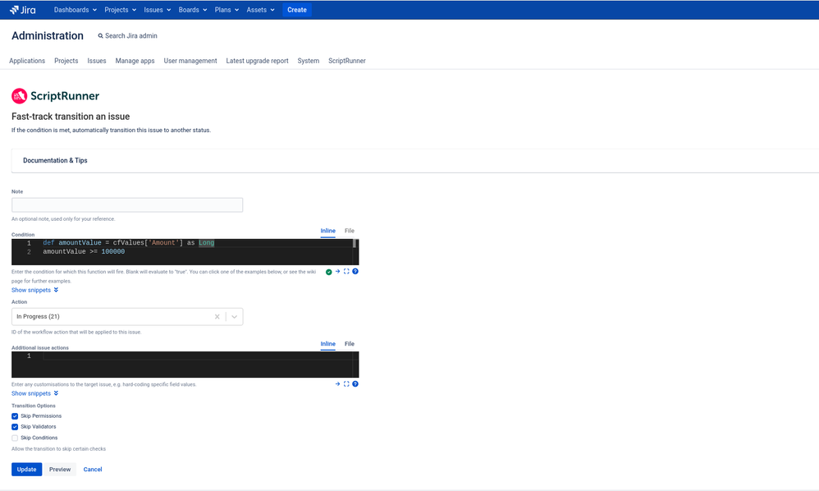819x491 pixels.
Task: Open the Projects dropdown in top bar
Action: coord(120,10)
